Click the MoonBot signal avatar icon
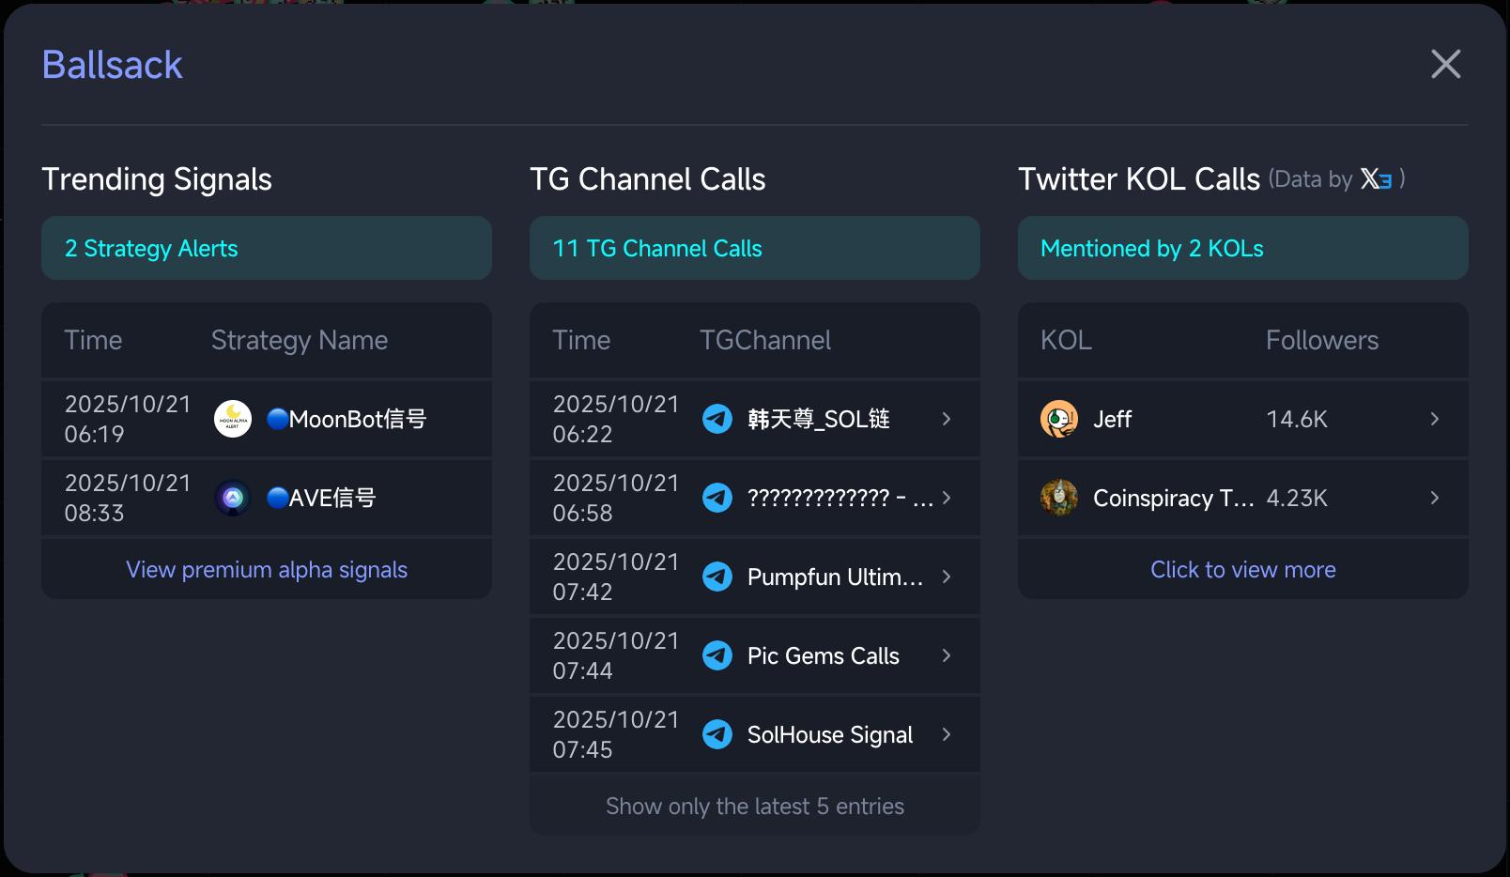The image size is (1510, 877). click(x=233, y=419)
